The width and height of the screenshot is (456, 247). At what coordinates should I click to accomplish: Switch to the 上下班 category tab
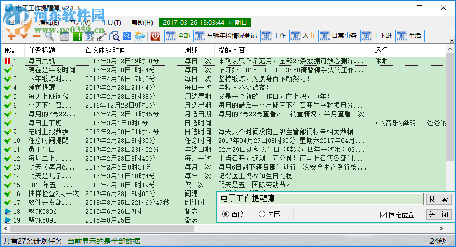(x=378, y=36)
